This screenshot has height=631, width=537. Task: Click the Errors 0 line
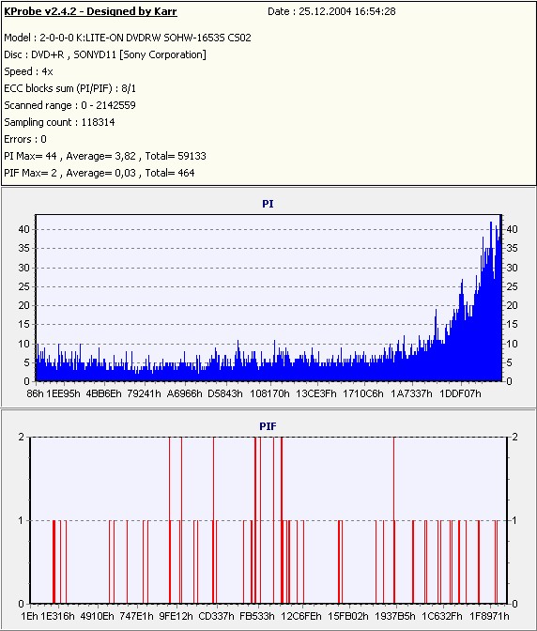point(25,139)
